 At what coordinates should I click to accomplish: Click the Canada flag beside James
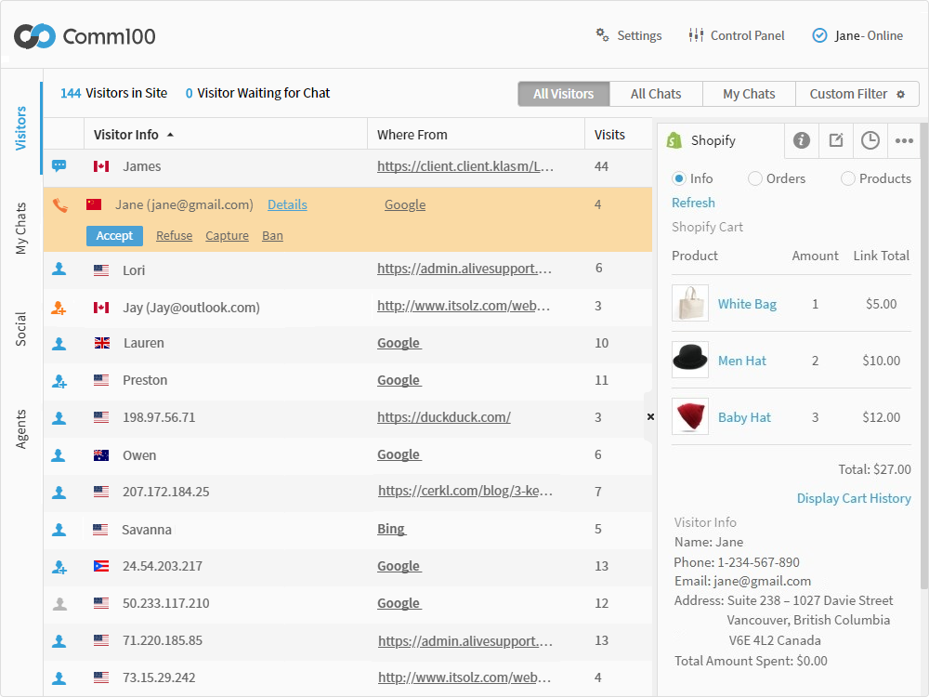click(x=101, y=166)
